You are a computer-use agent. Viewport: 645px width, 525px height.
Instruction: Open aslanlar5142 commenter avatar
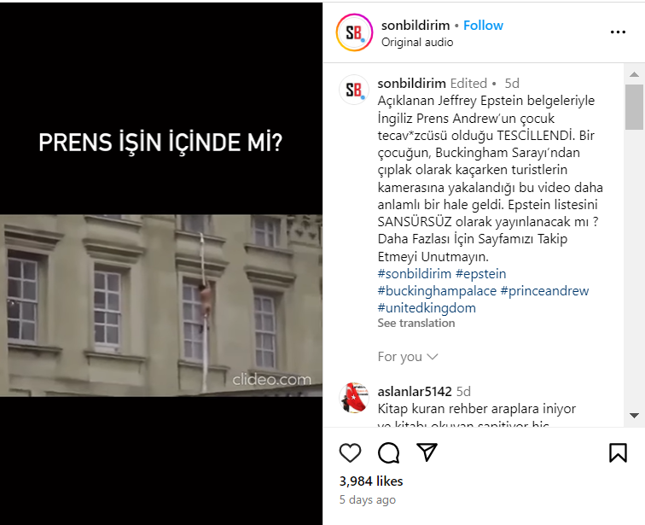(354, 398)
